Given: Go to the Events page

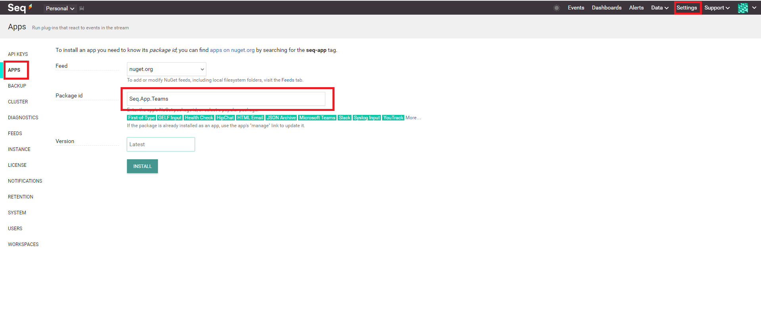Looking at the screenshot, I should (576, 8).
